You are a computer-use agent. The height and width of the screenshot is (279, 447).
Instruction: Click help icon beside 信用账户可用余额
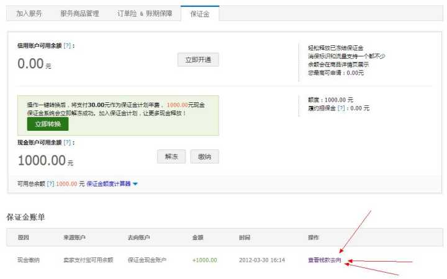pos(67,46)
